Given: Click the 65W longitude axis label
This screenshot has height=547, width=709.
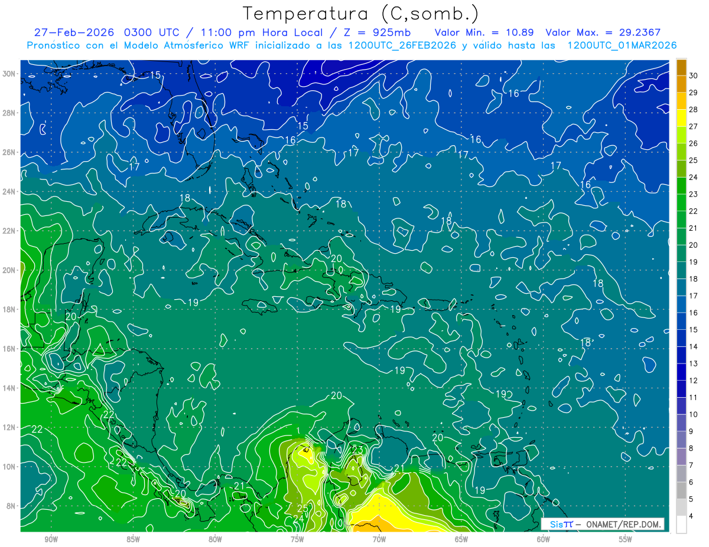Looking at the screenshot, I should click(461, 539).
